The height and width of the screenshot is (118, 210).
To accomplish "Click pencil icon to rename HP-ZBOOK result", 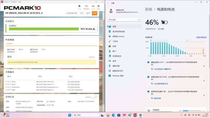I will point(42,13).
